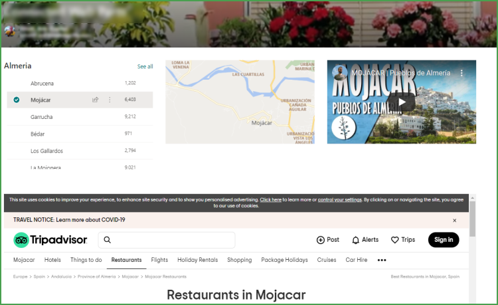
Task: Open Trips heart icon
Action: pos(395,240)
